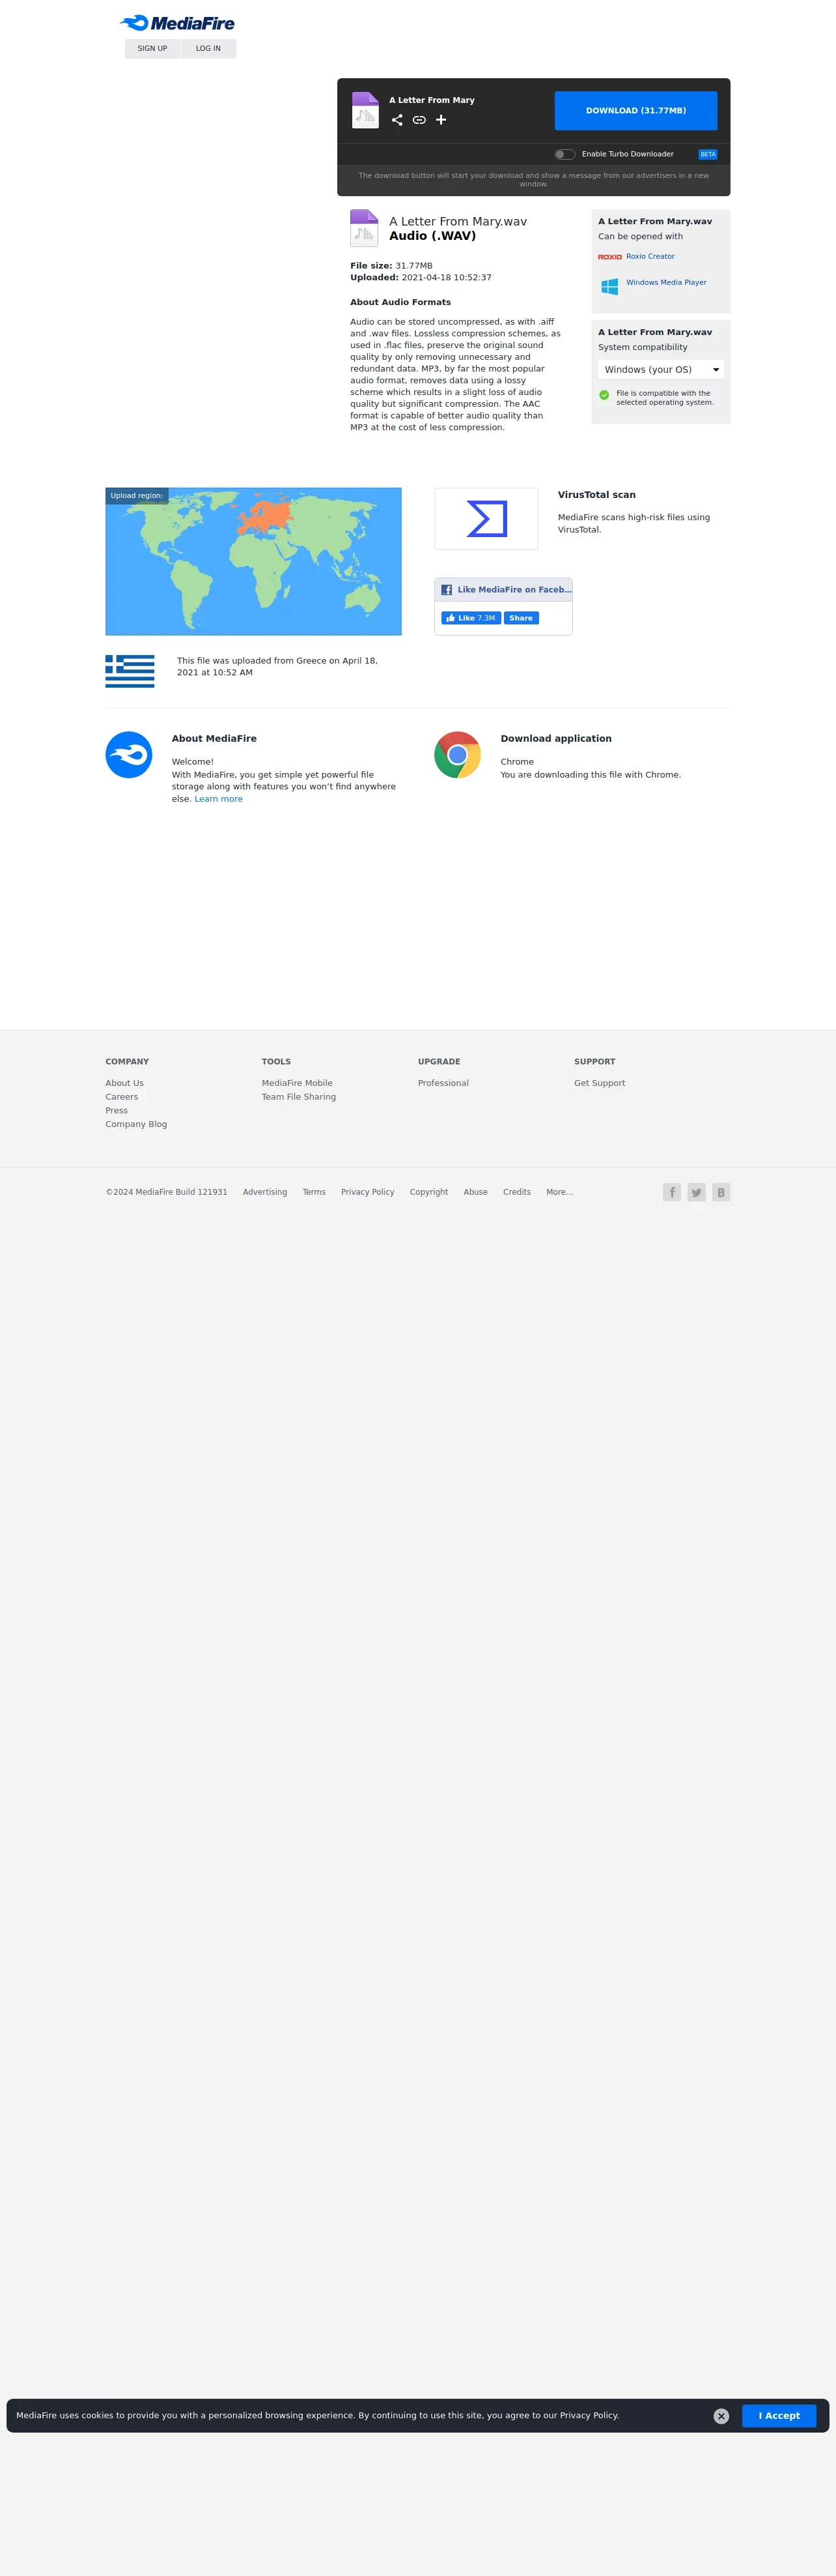The image size is (836, 2576).
Task: Open Professional upgrade link
Action: point(443,1084)
